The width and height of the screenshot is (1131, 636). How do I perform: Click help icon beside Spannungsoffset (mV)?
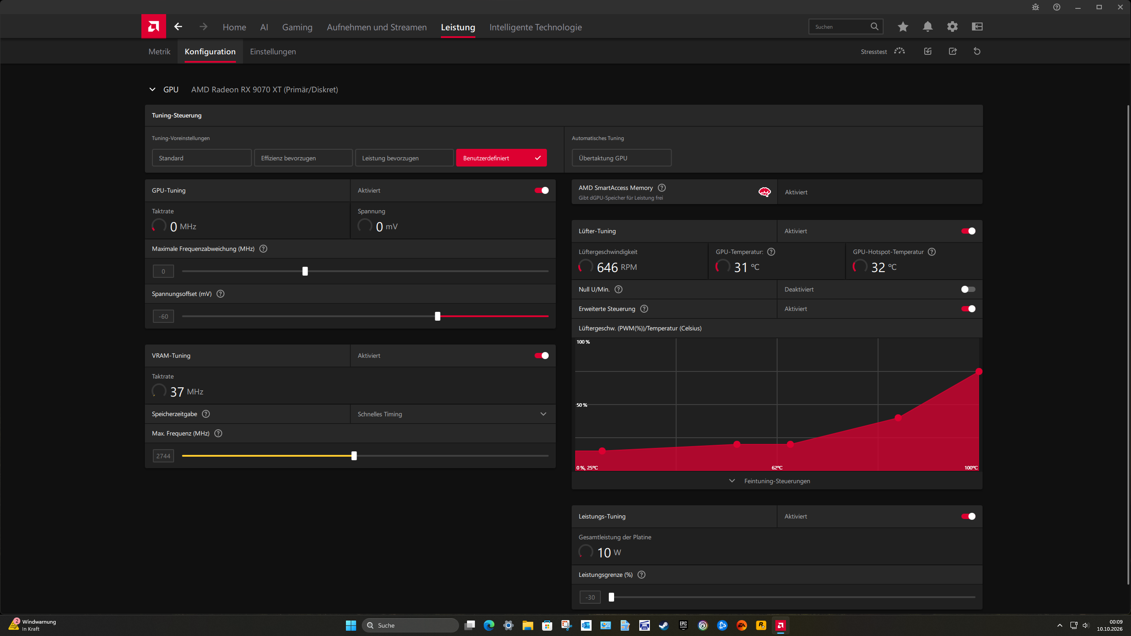pos(220,294)
